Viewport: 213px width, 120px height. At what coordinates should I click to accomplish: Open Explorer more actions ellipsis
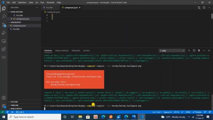point(37,7)
